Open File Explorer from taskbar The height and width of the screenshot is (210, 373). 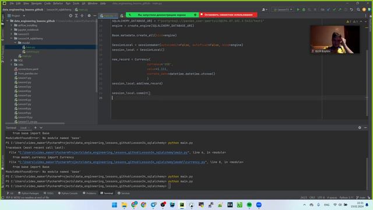pyautogui.click(x=124, y=205)
